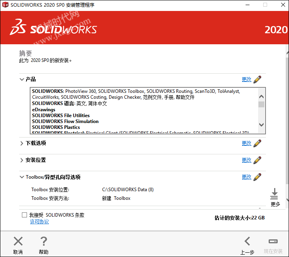
Task: Go back with the 上一步 arrow
Action: tap(247, 241)
